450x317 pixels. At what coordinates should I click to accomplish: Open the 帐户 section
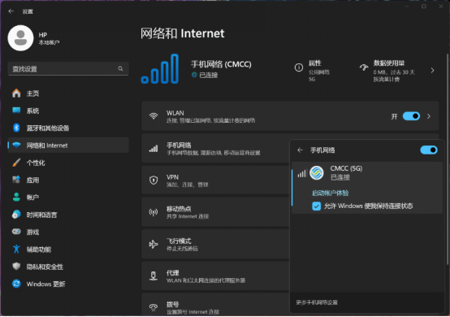68,198
